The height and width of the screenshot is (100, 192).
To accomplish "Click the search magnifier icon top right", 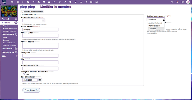I will 172,2.
